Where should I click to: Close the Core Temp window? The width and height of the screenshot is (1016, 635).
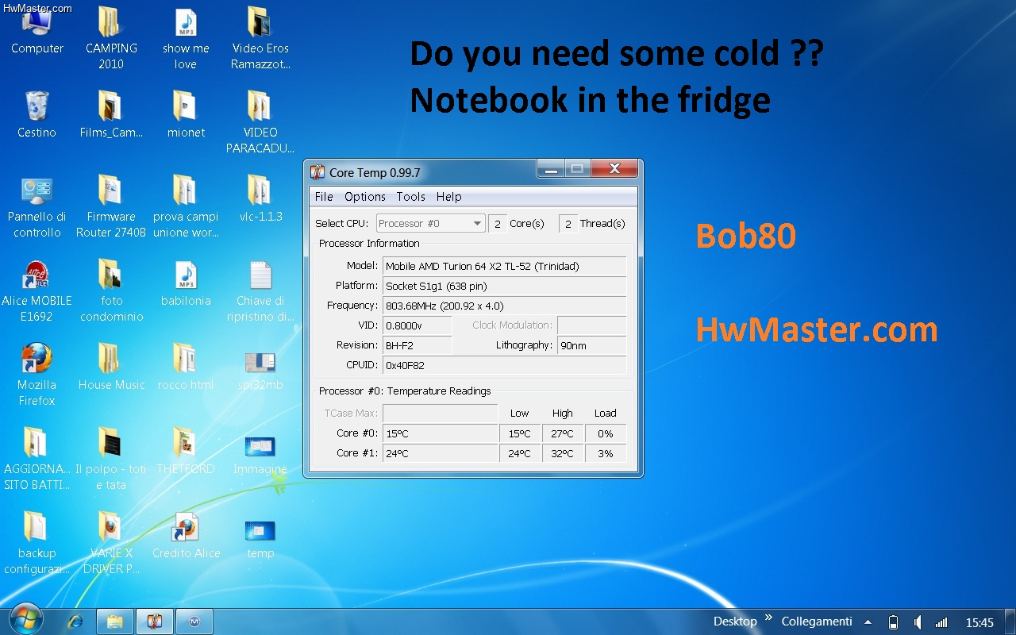point(614,168)
